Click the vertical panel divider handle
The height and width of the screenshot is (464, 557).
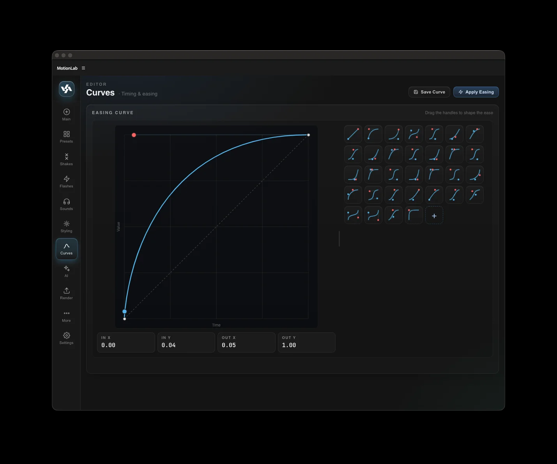(x=339, y=238)
